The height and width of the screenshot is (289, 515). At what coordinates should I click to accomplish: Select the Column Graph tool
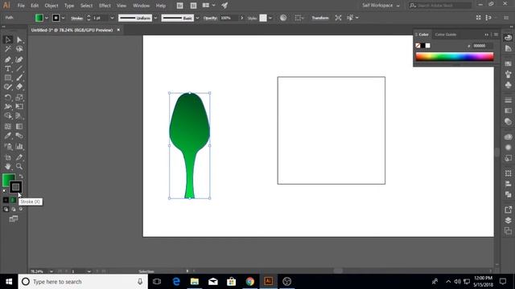pos(19,146)
